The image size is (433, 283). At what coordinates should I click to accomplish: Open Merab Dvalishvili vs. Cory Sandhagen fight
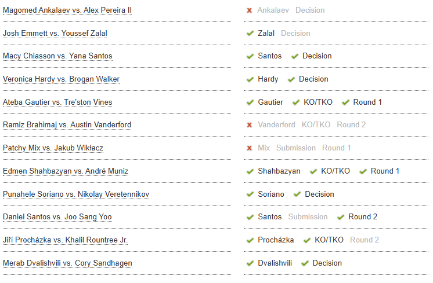point(67,263)
